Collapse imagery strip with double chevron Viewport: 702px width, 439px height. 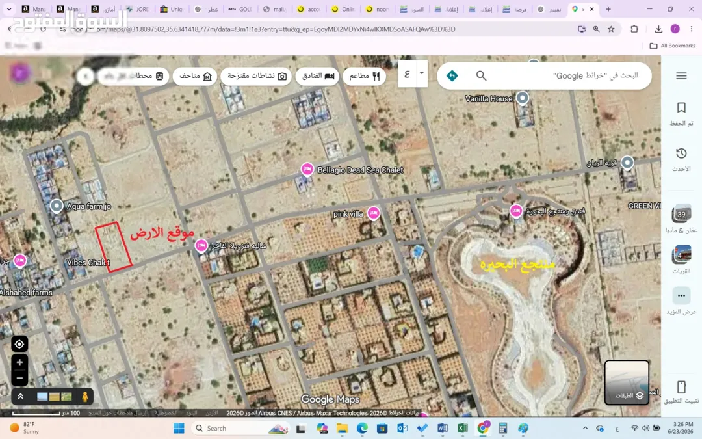pyautogui.click(x=21, y=397)
